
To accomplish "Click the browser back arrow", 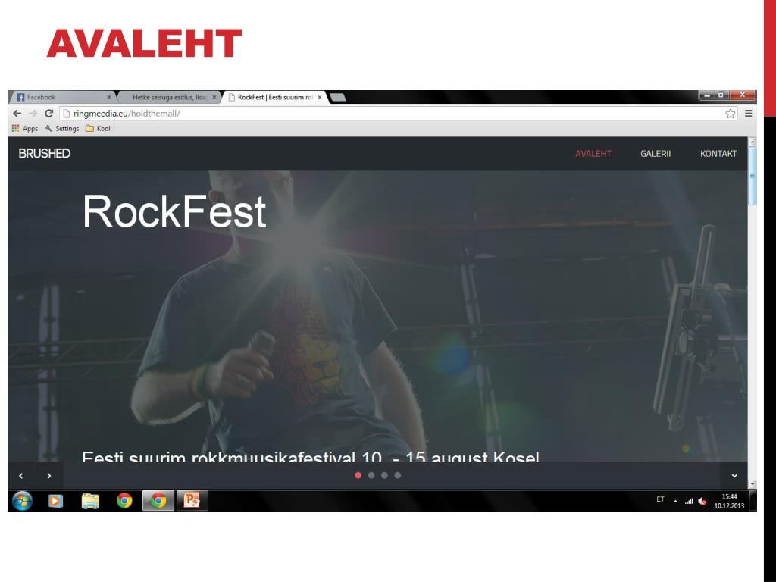I will pos(17,114).
